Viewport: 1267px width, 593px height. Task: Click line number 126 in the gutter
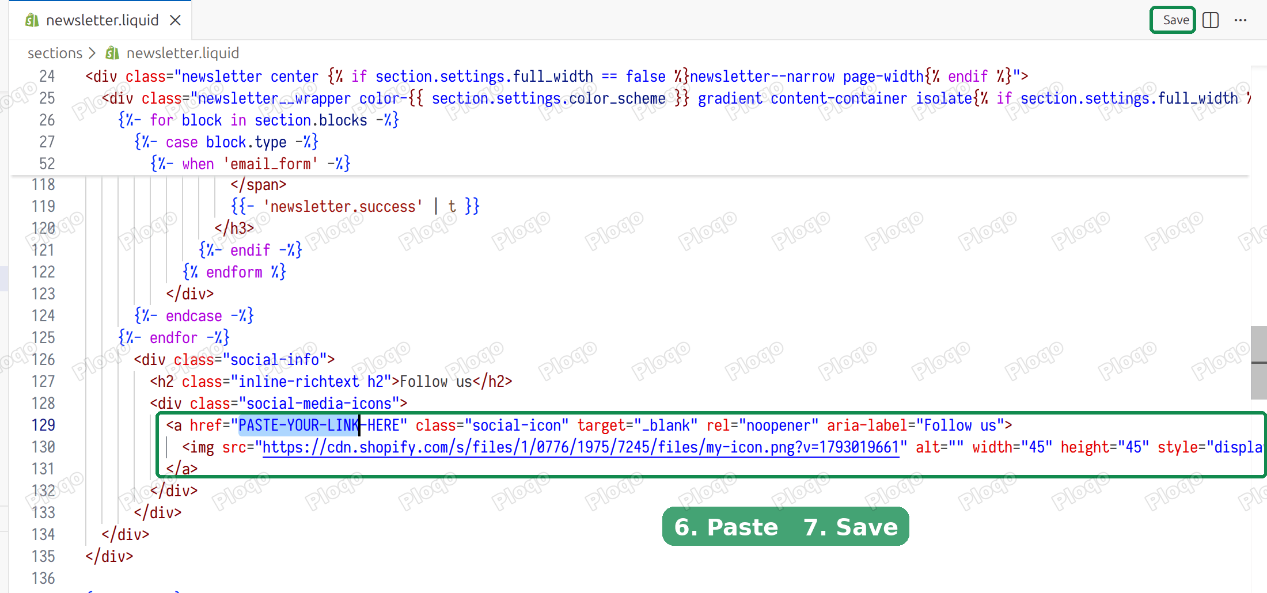[43, 360]
